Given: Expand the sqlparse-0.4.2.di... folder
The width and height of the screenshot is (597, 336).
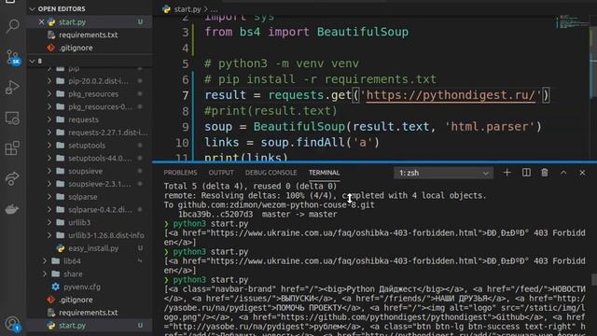Looking at the screenshot, I should 49,209.
